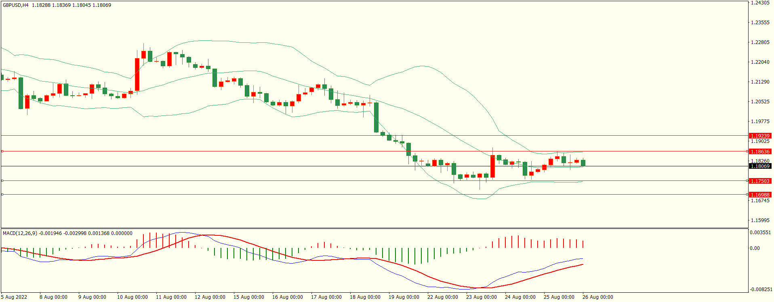
Task: Click the 24 Aug 00:00 date label
Action: (x=520, y=297)
